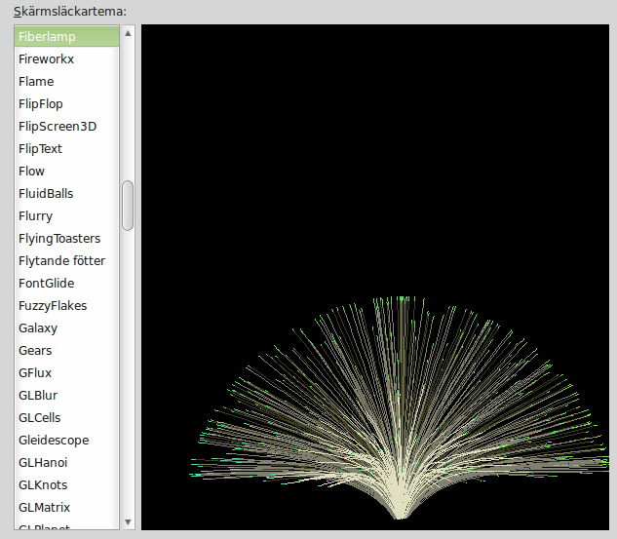Choose GLCells screensaver
Image resolution: width=617 pixels, height=539 pixels.
pyautogui.click(x=66, y=418)
